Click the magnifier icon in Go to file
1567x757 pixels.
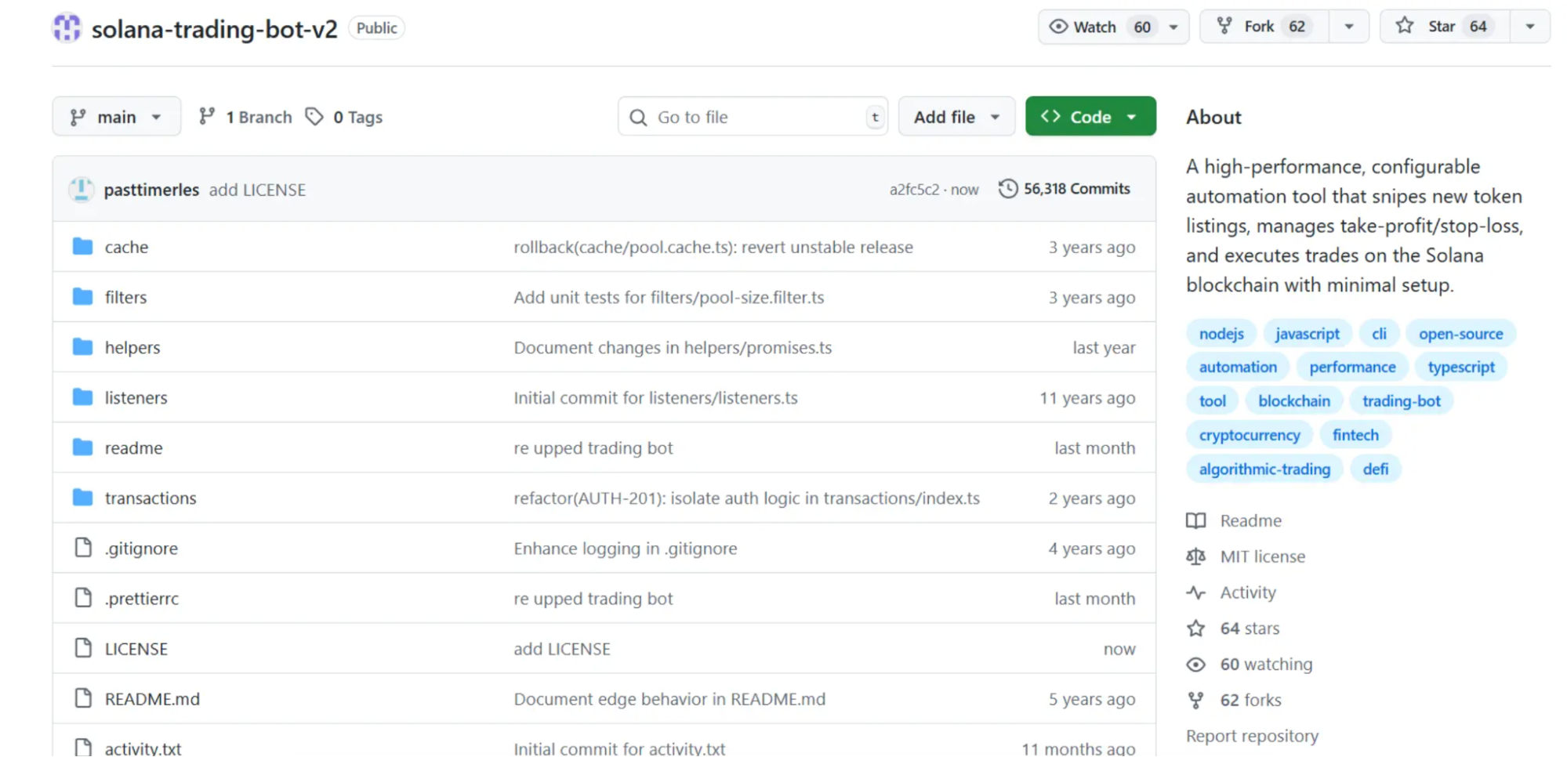(x=638, y=118)
